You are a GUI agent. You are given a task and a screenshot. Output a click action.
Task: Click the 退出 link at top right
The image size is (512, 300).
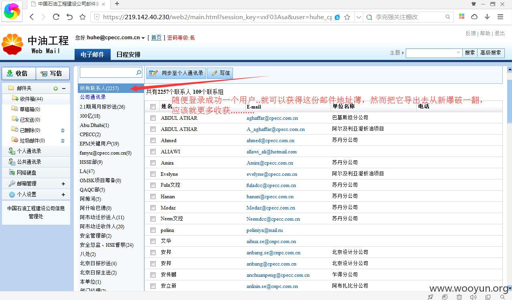pos(500,33)
